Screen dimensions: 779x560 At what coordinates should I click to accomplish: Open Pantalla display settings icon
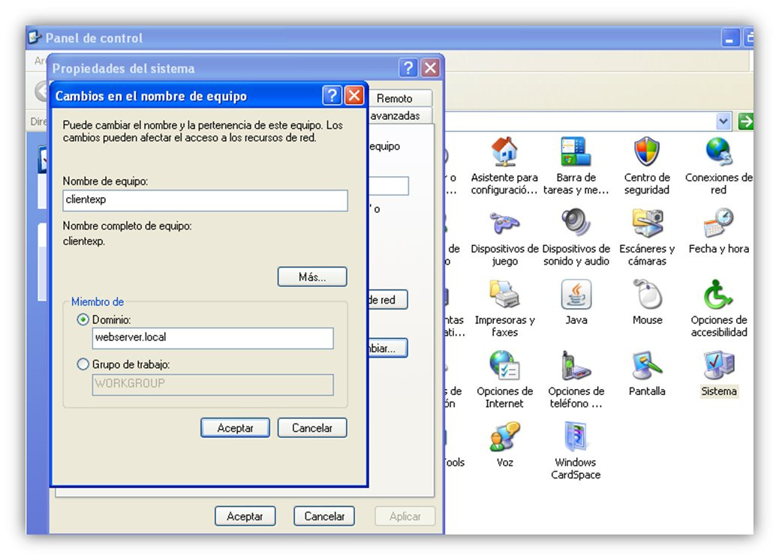(647, 365)
